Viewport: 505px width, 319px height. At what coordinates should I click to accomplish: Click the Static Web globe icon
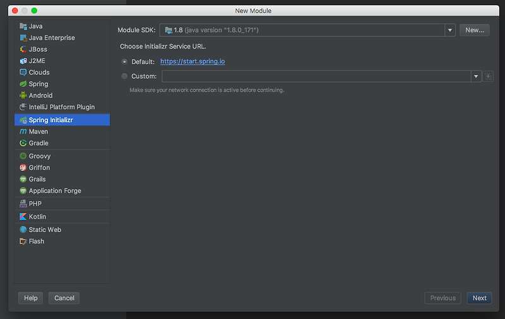(x=23, y=229)
